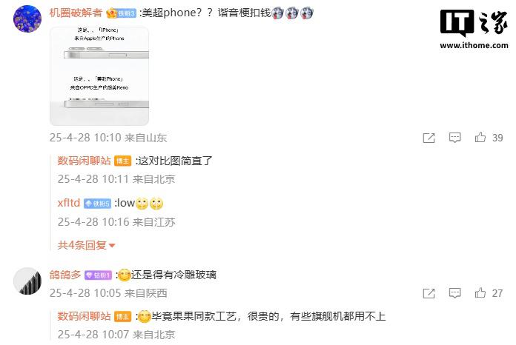This screenshot has height=345, width=516.
Task: Open reply box for 鸽鸽多 comment
Action: (454, 292)
